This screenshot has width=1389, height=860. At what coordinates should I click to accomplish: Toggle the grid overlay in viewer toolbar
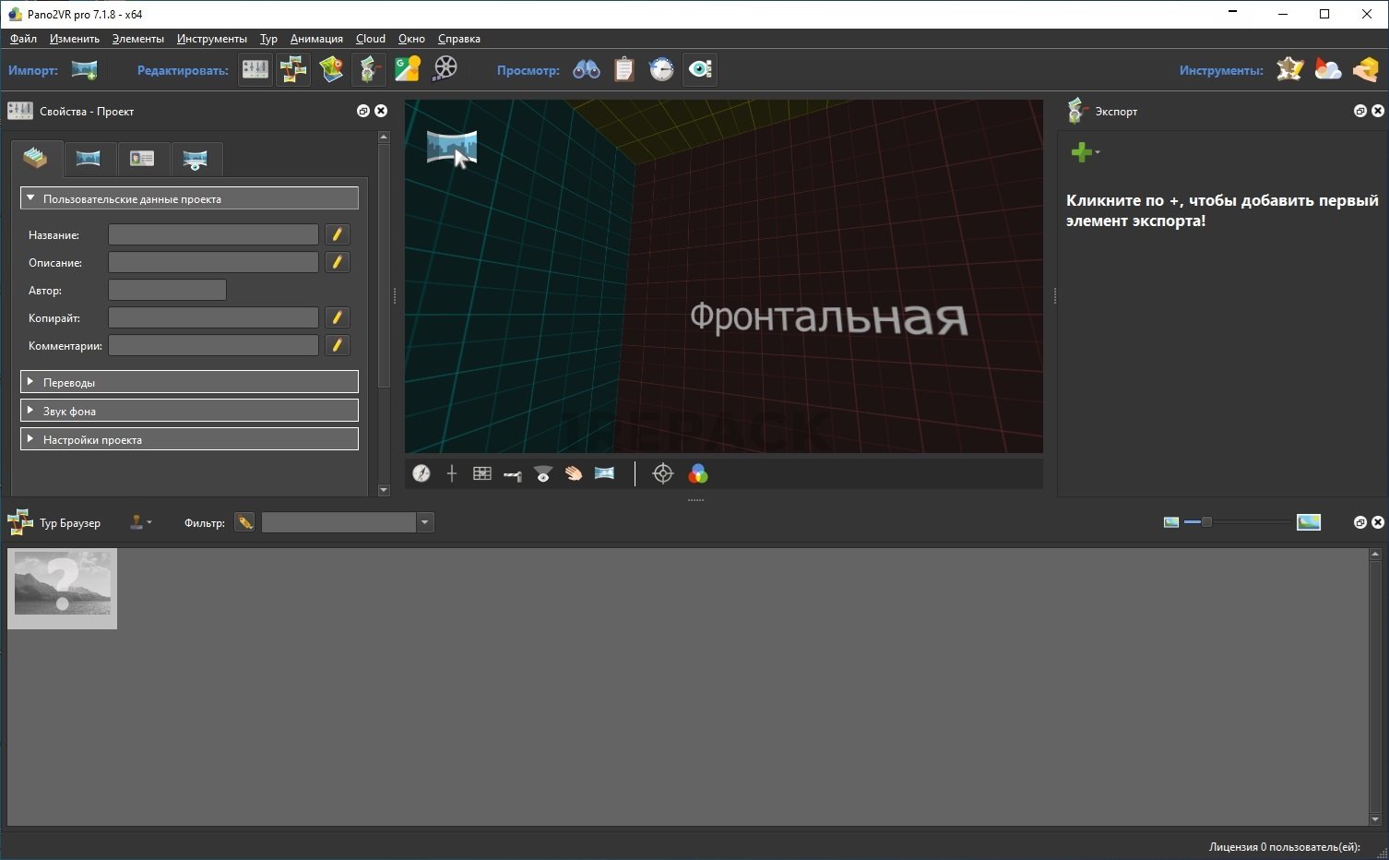482,473
